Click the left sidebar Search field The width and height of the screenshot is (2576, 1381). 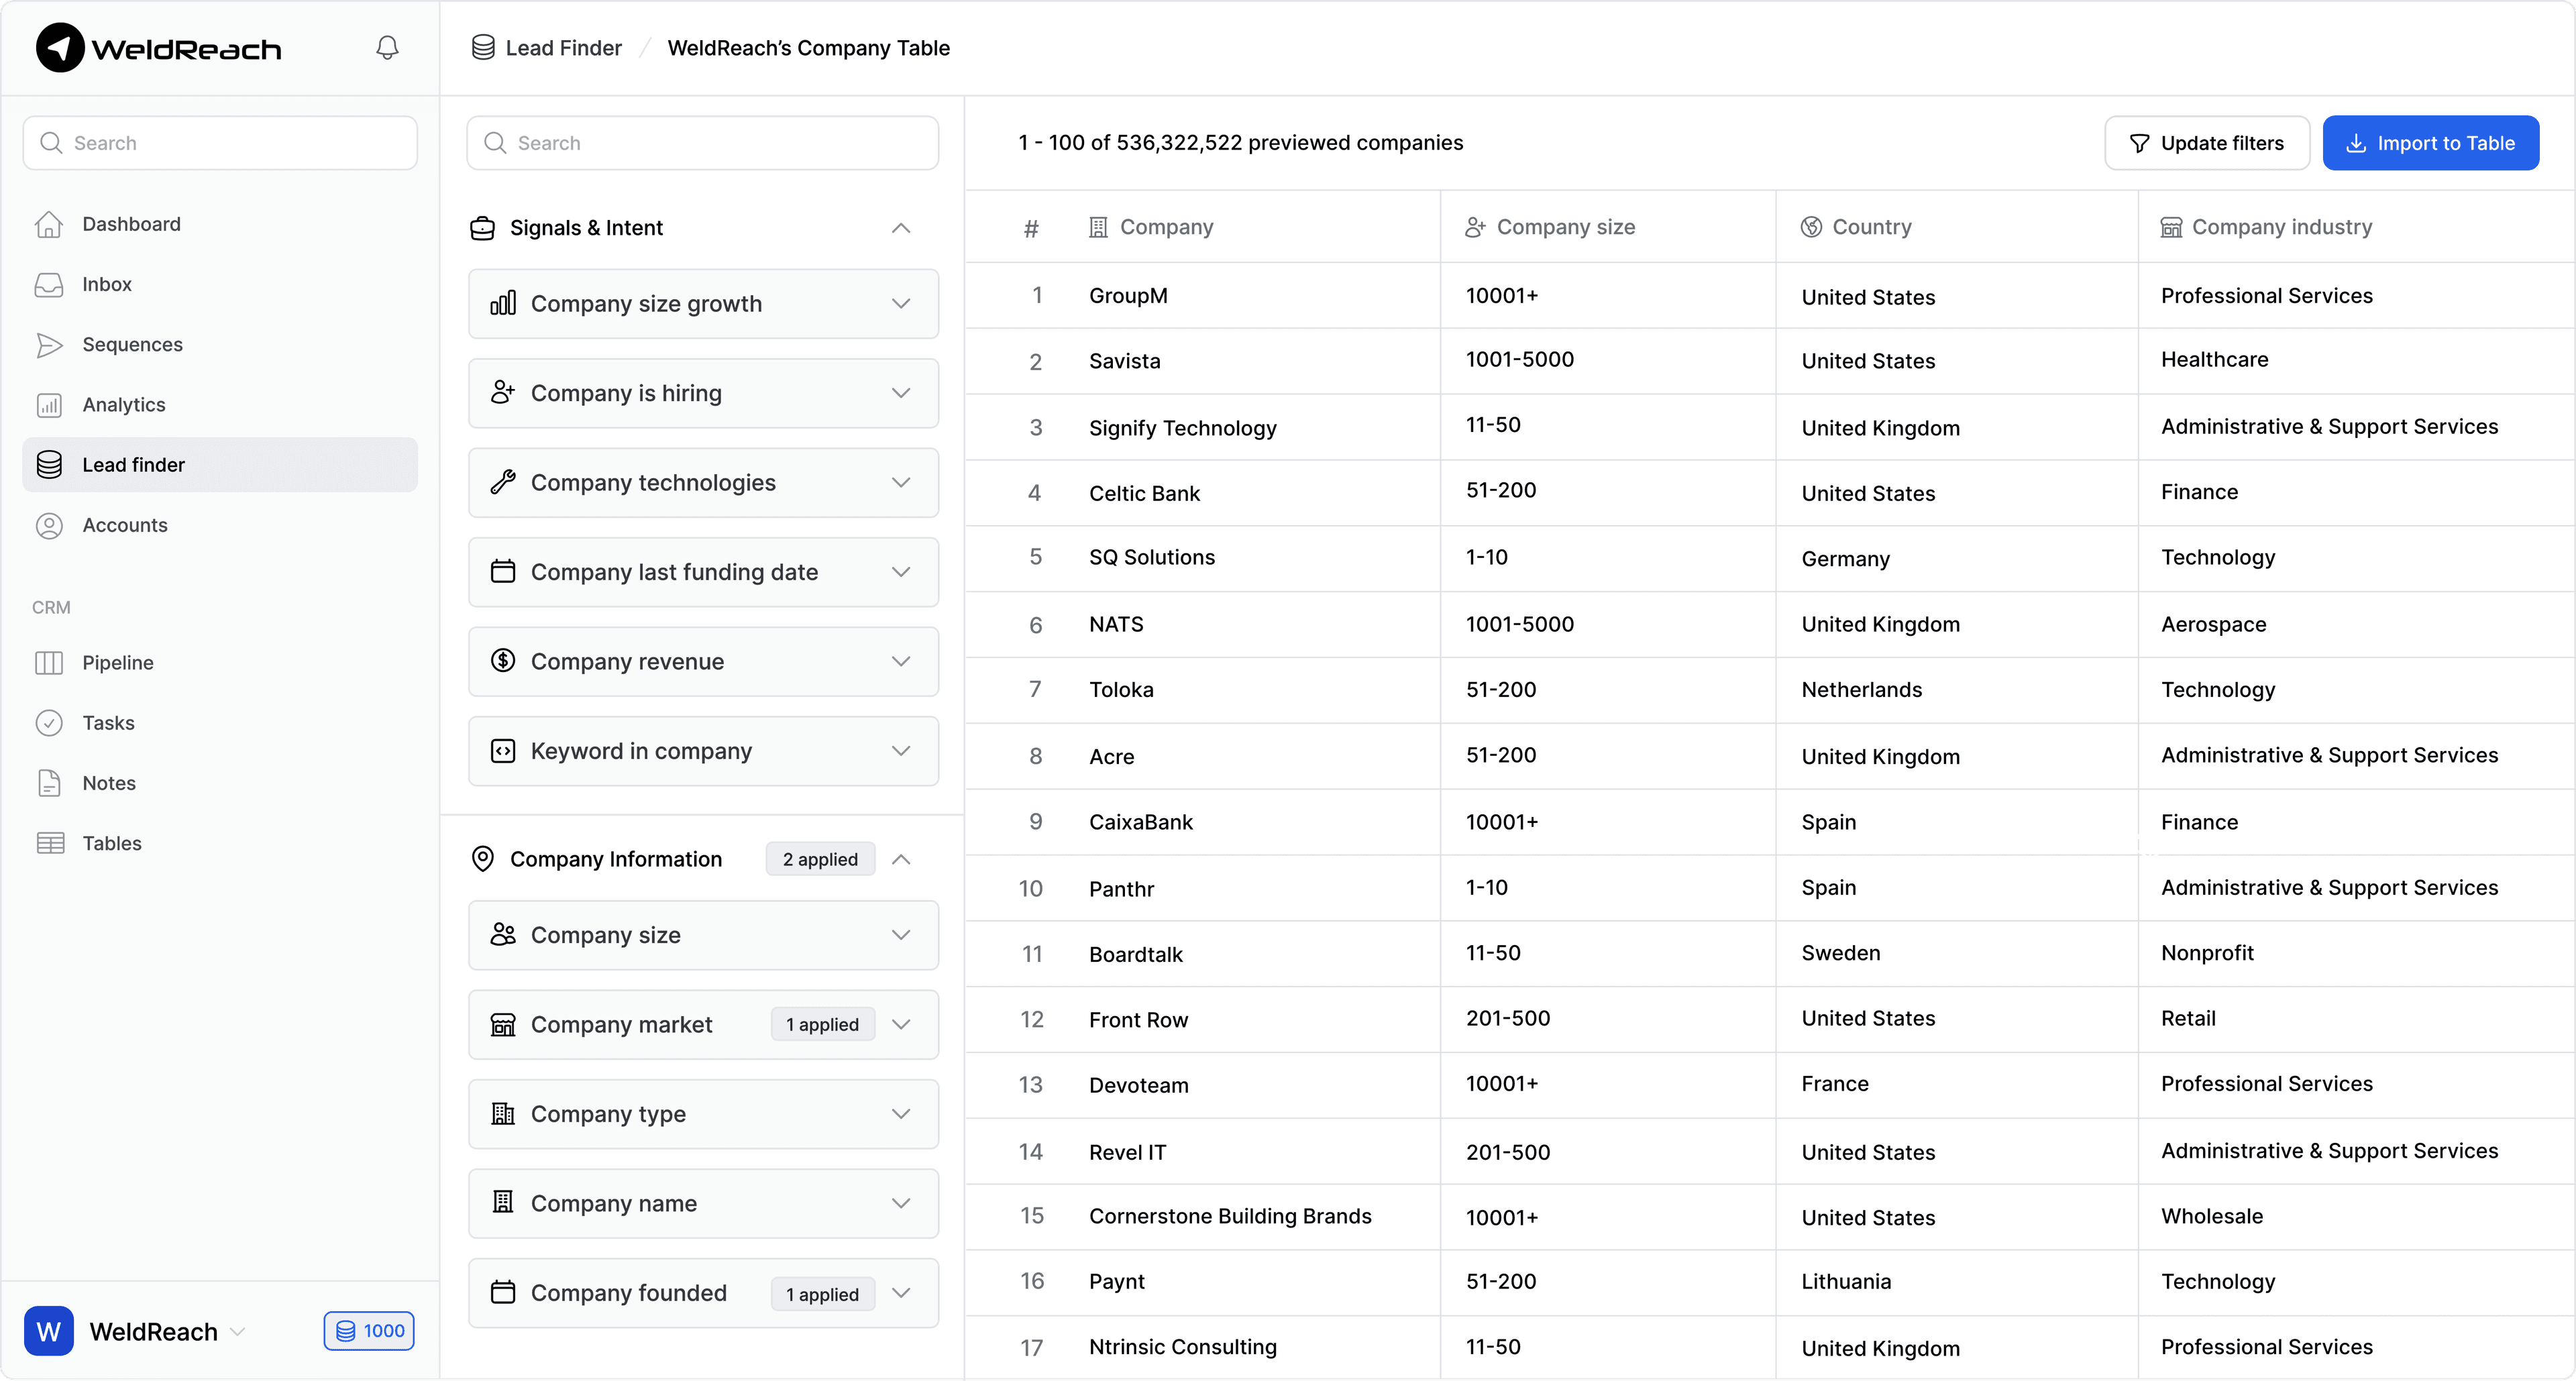pyautogui.click(x=220, y=143)
